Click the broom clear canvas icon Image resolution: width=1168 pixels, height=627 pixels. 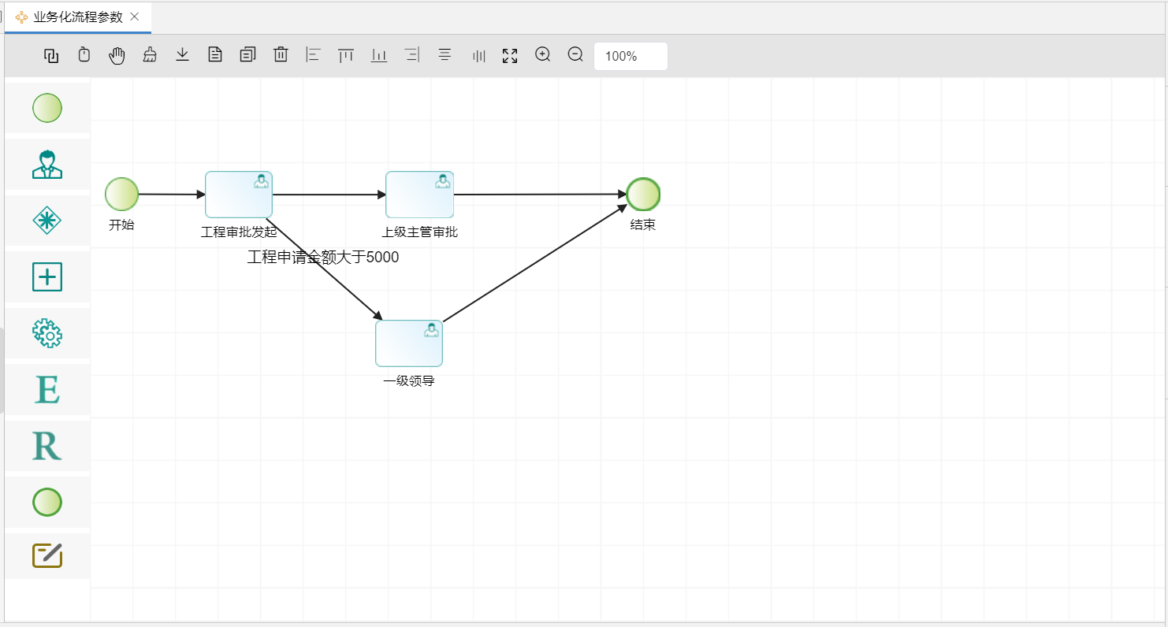[x=150, y=55]
